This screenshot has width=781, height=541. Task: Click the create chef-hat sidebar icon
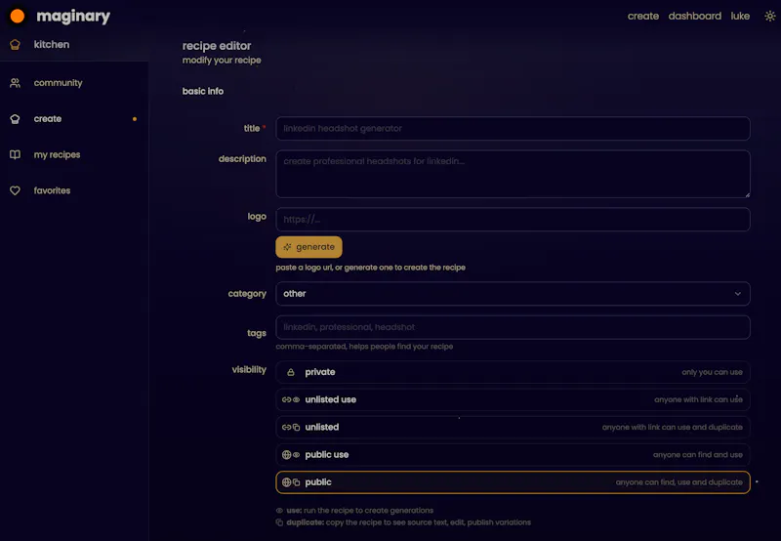[x=15, y=118]
